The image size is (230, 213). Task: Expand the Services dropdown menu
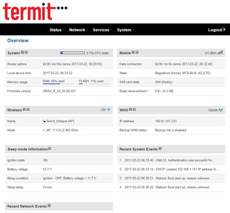(102, 30)
